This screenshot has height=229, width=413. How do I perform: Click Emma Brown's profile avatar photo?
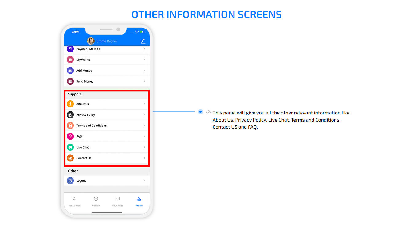(91, 41)
